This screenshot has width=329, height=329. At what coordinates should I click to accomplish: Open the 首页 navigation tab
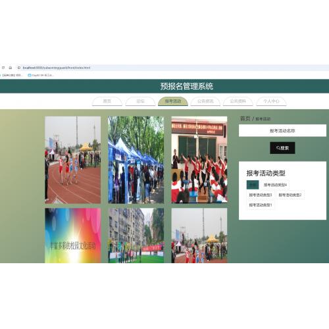coord(107,101)
